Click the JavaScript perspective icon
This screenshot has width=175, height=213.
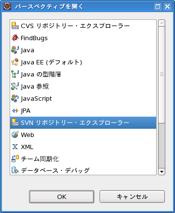coord(15,98)
